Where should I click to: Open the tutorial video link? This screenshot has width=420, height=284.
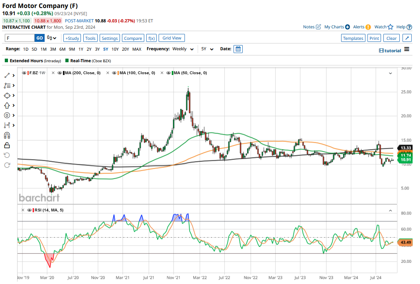tap(390, 51)
